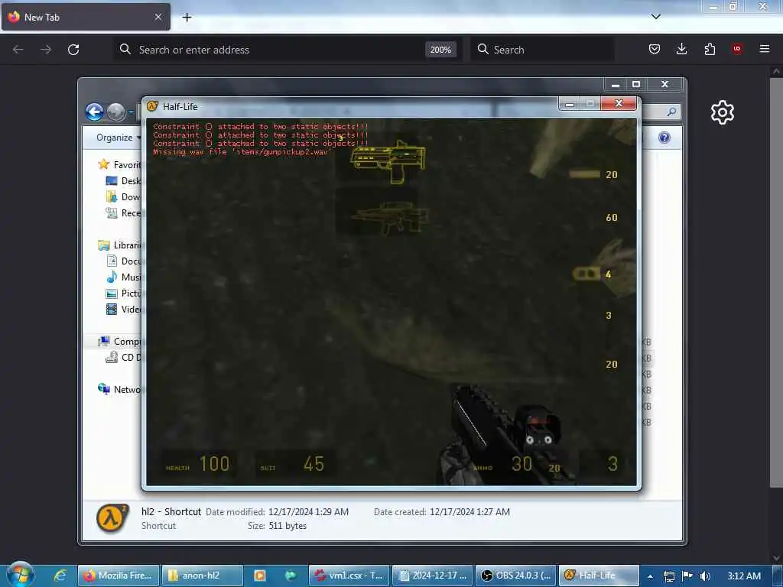
Task: Click Explorer back navigation button
Action: point(94,112)
